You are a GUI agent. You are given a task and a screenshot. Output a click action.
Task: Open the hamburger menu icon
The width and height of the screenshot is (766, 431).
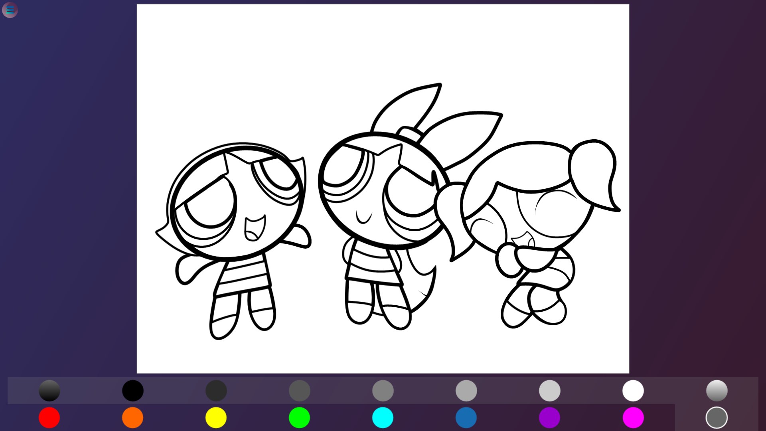click(10, 10)
